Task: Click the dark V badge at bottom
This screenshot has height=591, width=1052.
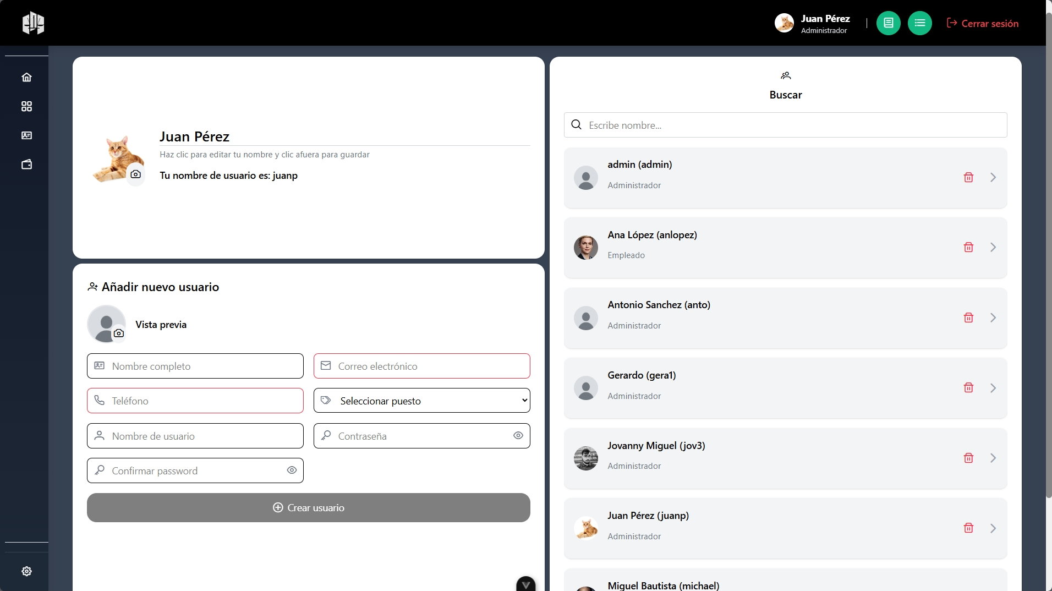Action: [x=525, y=584]
